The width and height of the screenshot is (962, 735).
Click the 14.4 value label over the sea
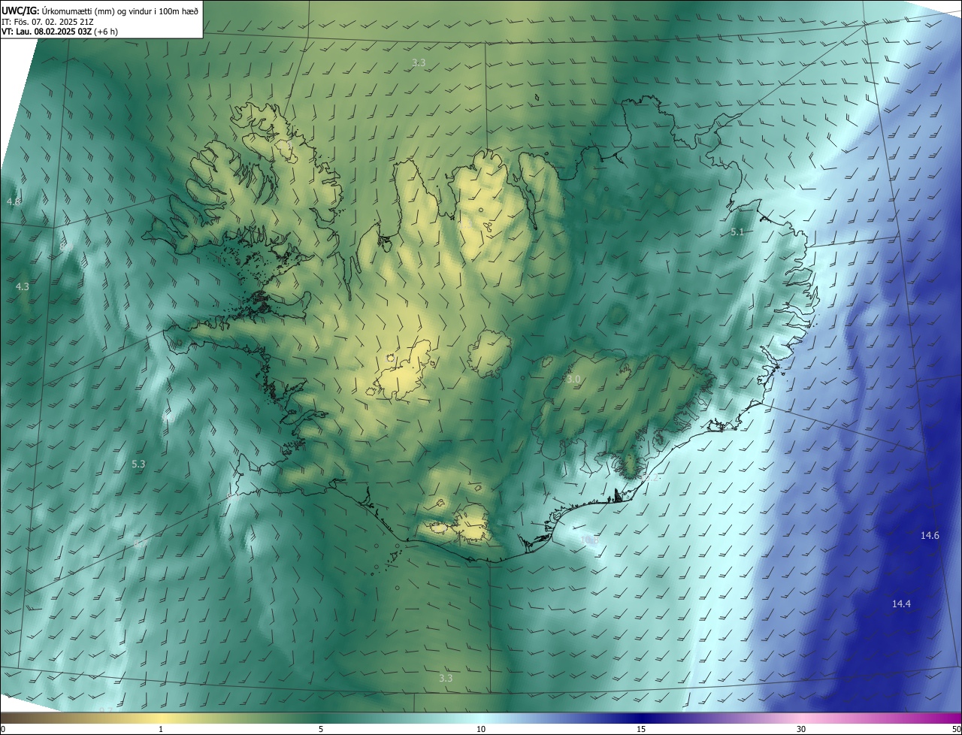pos(901,603)
